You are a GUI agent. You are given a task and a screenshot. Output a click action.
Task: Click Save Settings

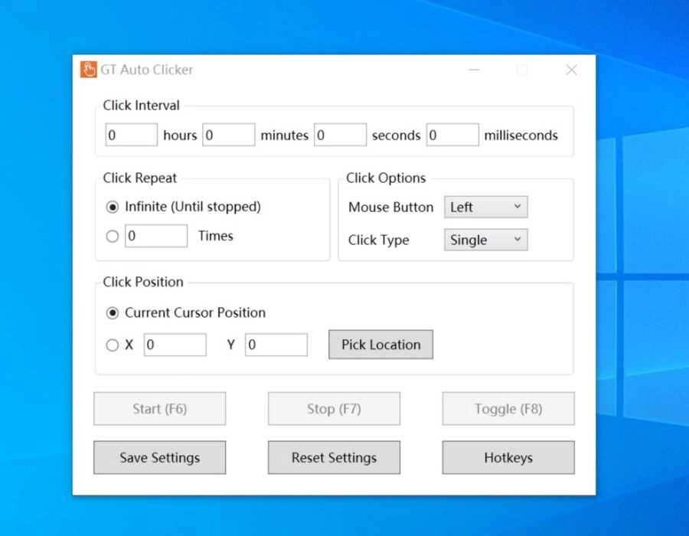click(159, 457)
